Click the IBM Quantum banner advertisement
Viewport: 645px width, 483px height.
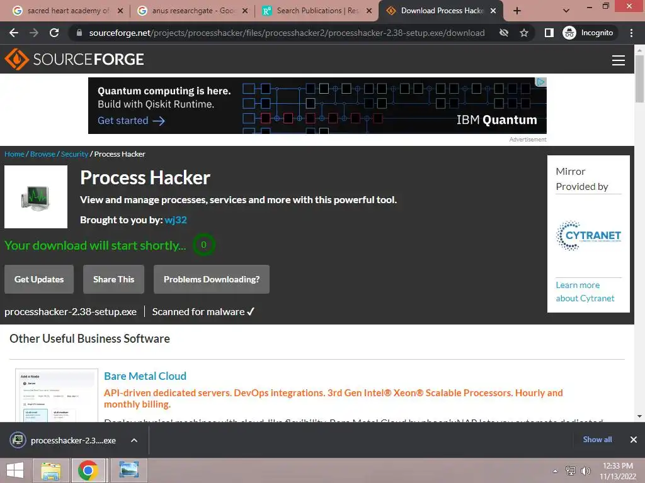coord(317,106)
